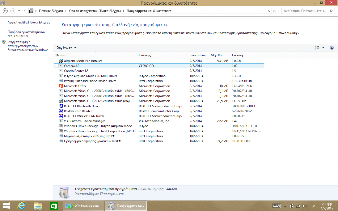Viewport: 338px width, 211px height.
Task: Click the Insyde Airplane Mode HID Mini-Driver icon
Action: pos(61,76)
